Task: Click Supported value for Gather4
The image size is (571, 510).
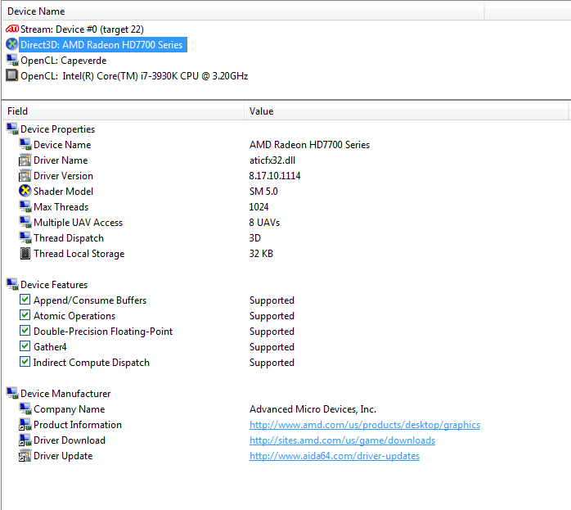Action: coord(272,347)
